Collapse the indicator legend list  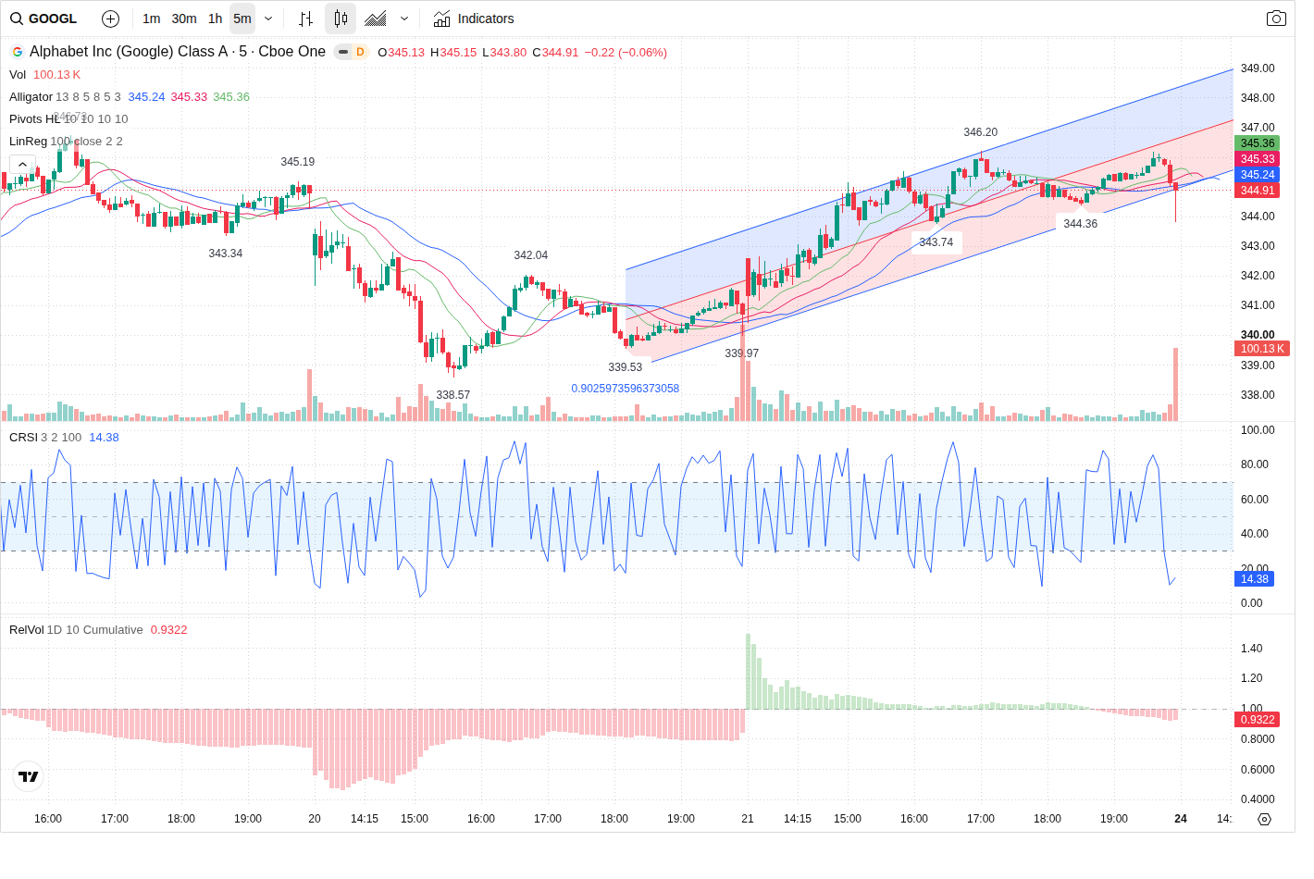click(x=22, y=164)
